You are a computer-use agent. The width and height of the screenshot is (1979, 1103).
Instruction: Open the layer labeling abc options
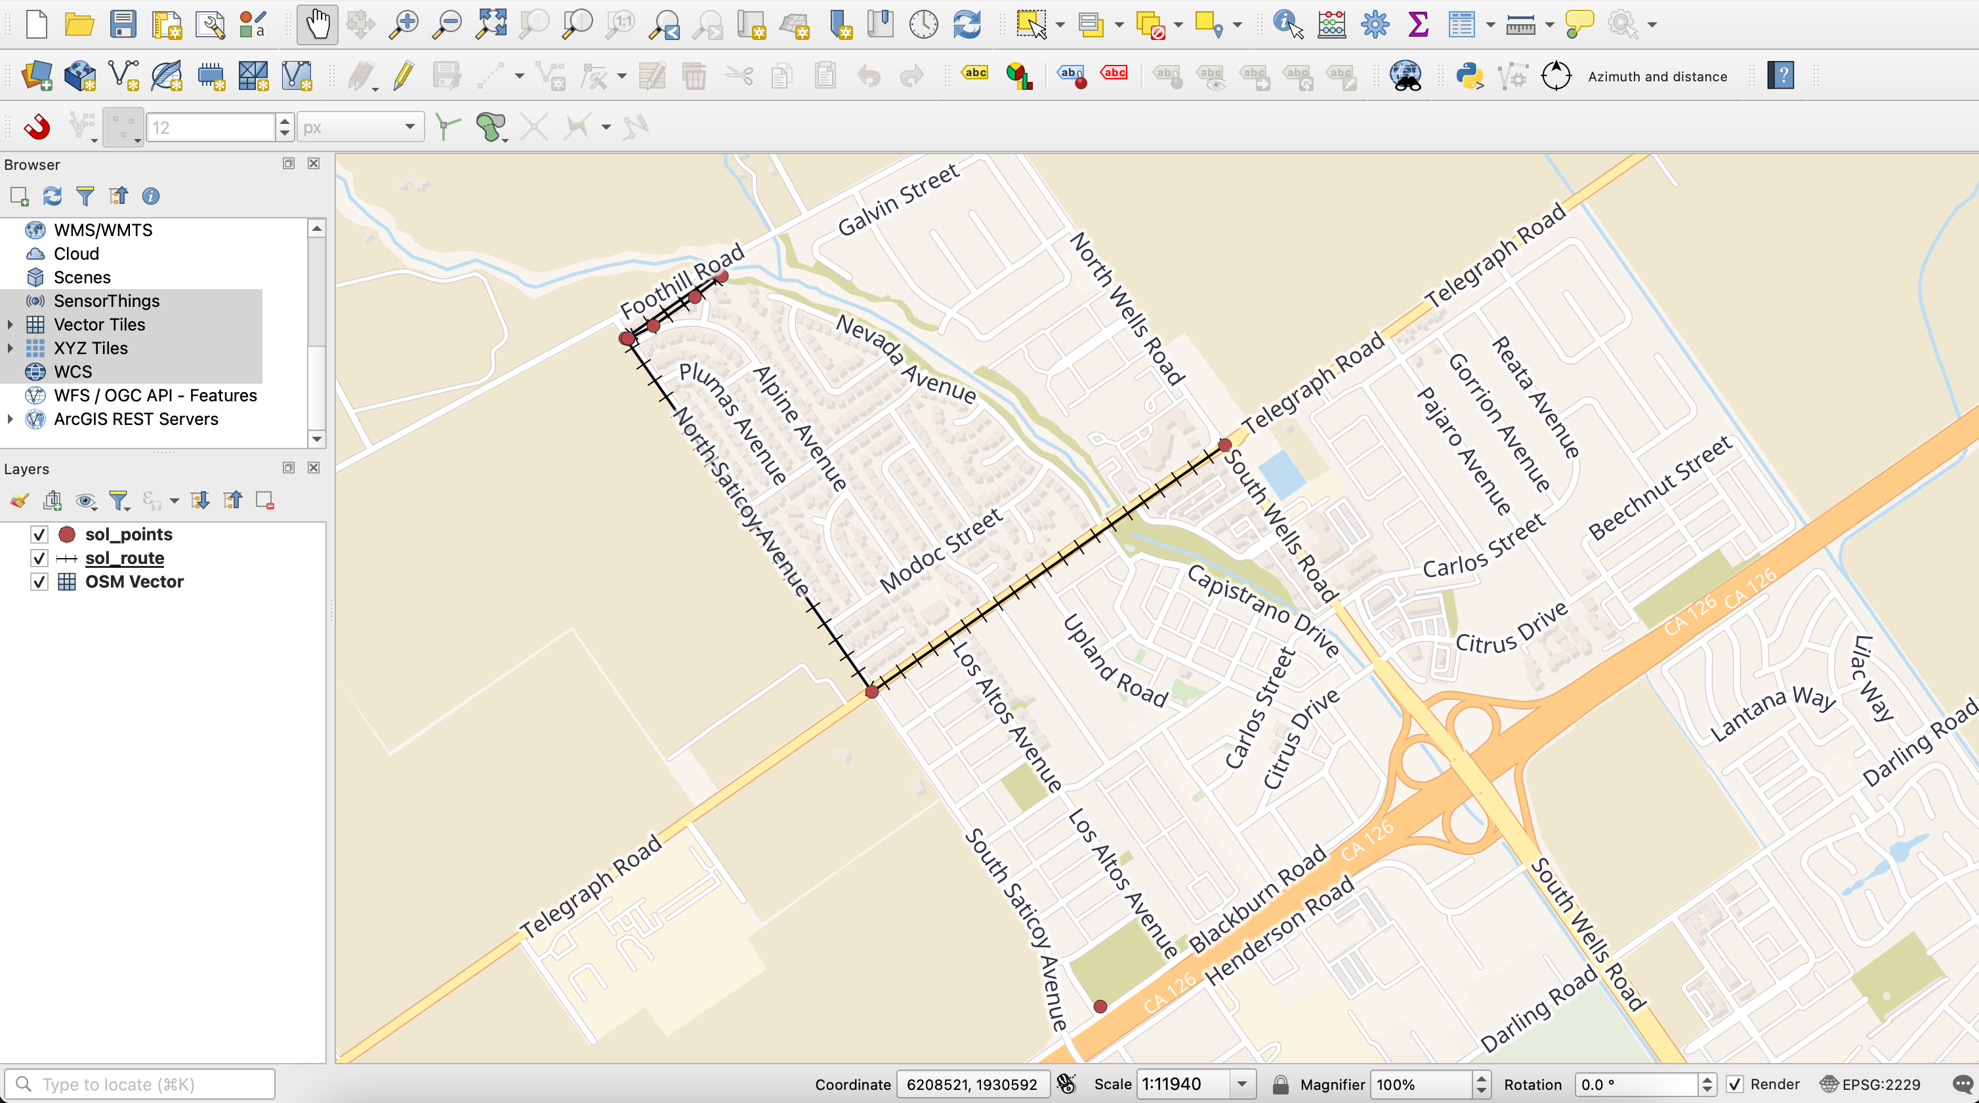[975, 73]
